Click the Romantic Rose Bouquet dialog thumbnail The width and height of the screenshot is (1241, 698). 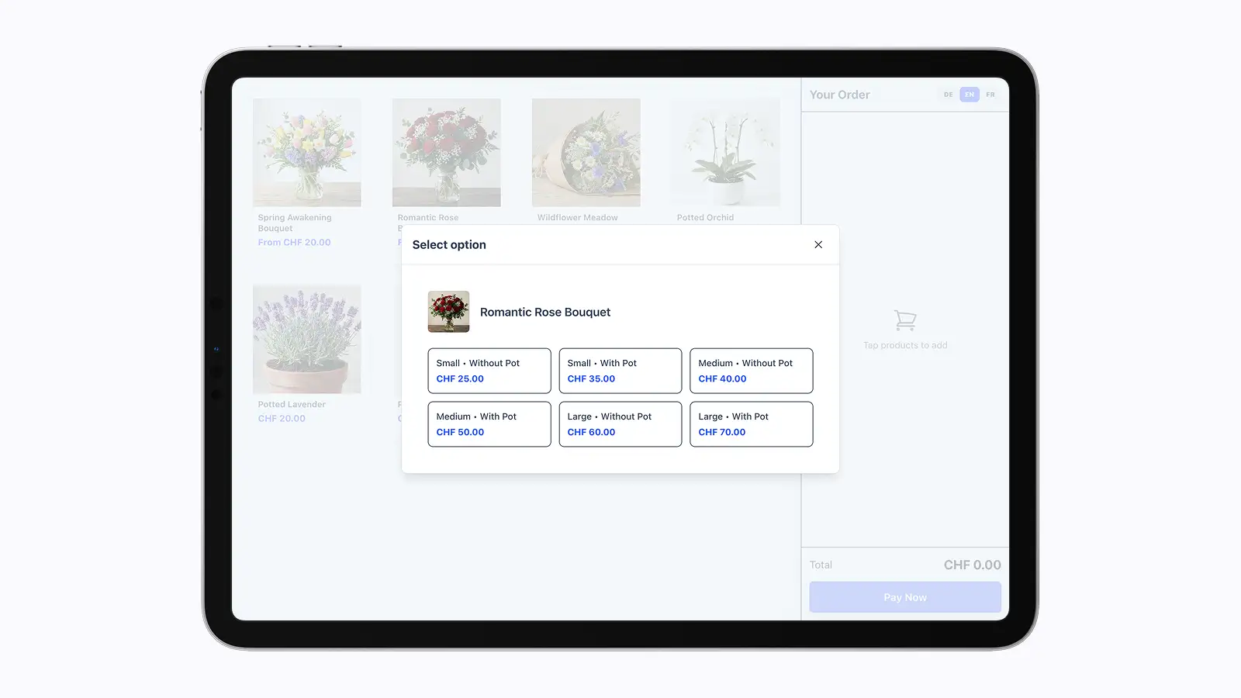pos(448,312)
